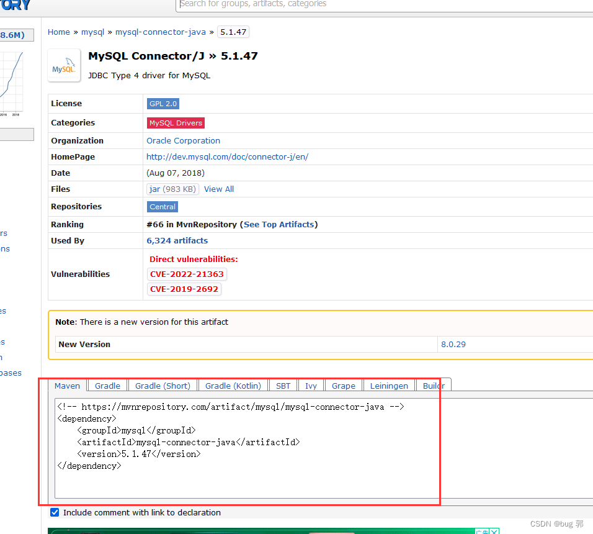Open the MySQL Drivers category tag
The height and width of the screenshot is (534, 593).
click(176, 123)
